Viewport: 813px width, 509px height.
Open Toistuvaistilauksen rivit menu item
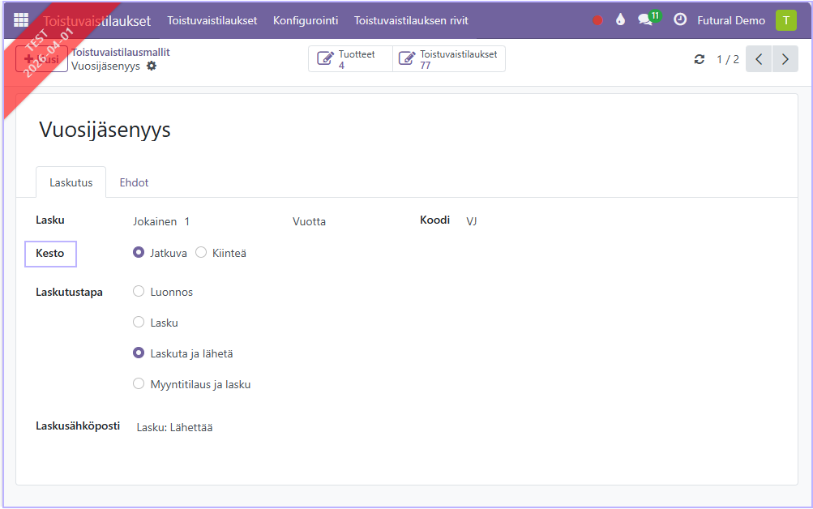411,20
